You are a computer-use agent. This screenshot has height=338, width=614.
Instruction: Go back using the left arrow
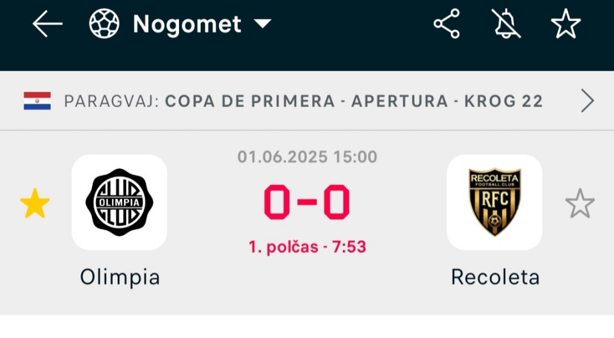point(47,24)
